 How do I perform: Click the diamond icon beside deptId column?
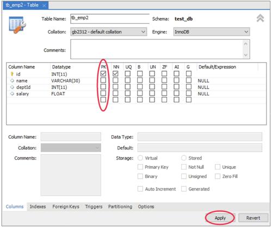coord(12,87)
